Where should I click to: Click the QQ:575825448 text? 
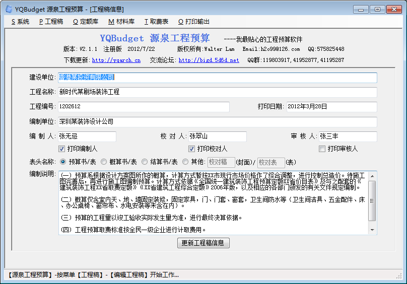point(326,49)
